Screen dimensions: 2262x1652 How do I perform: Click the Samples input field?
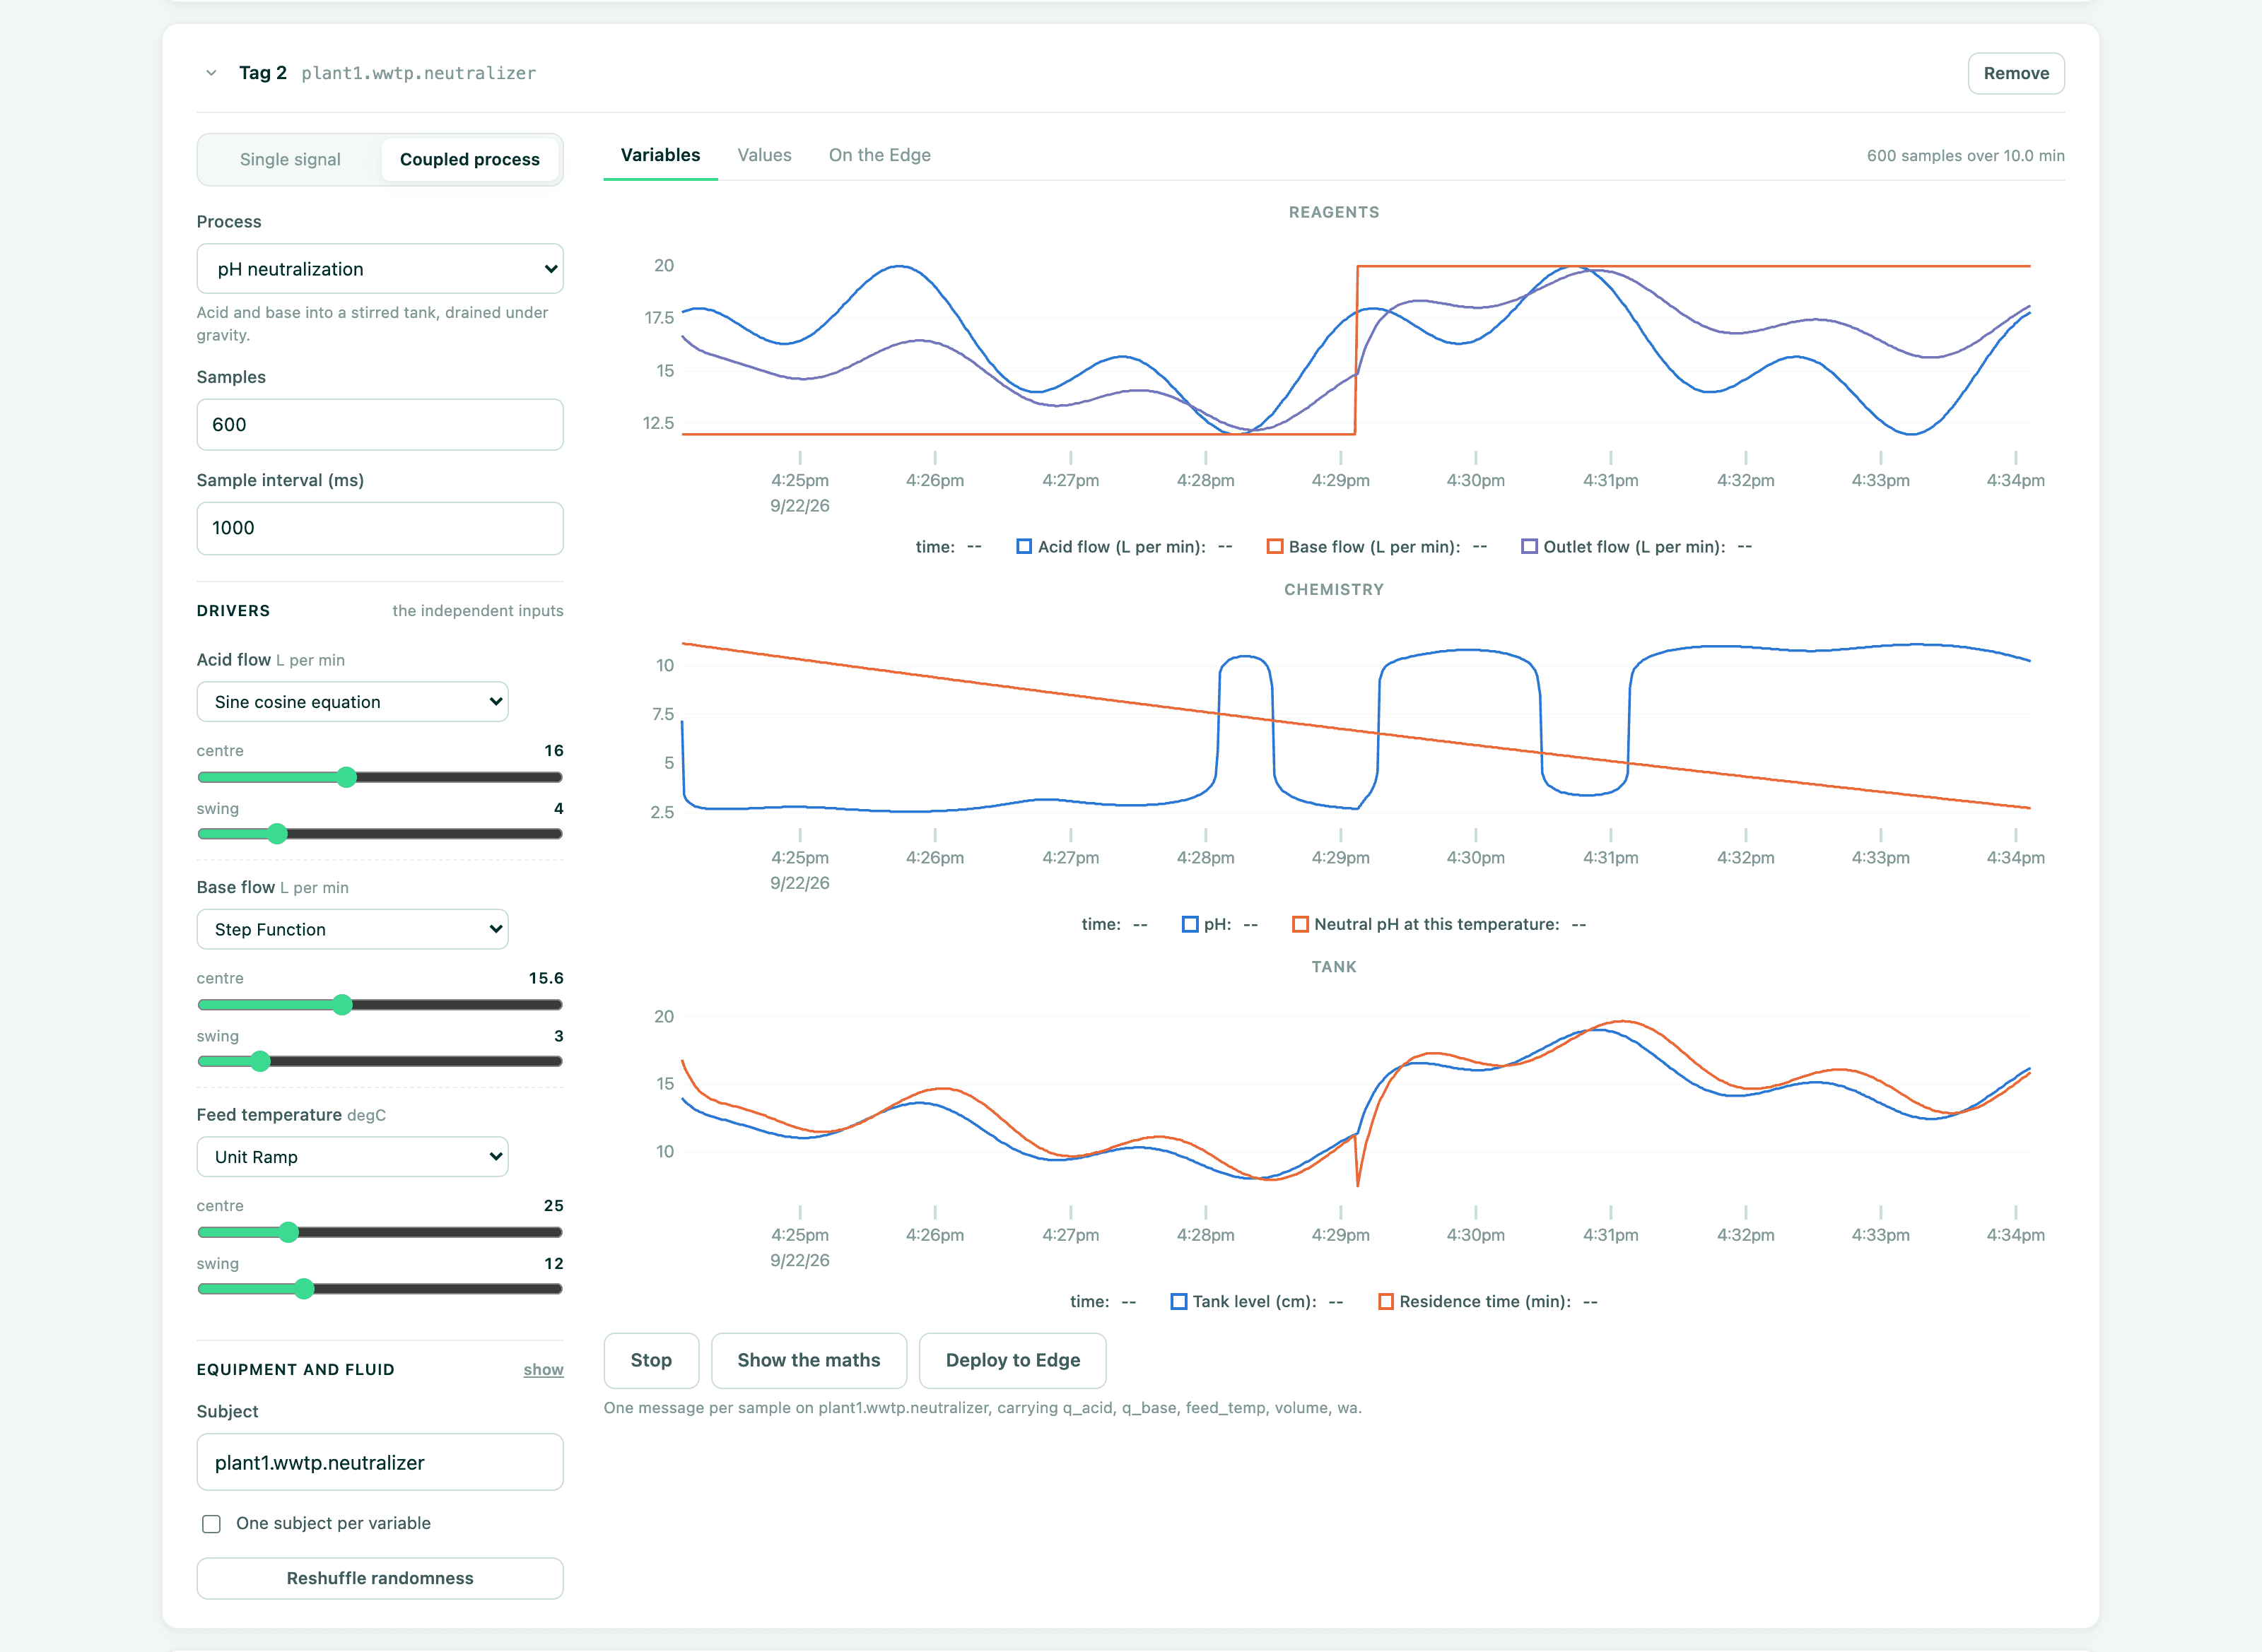pyautogui.click(x=380, y=424)
